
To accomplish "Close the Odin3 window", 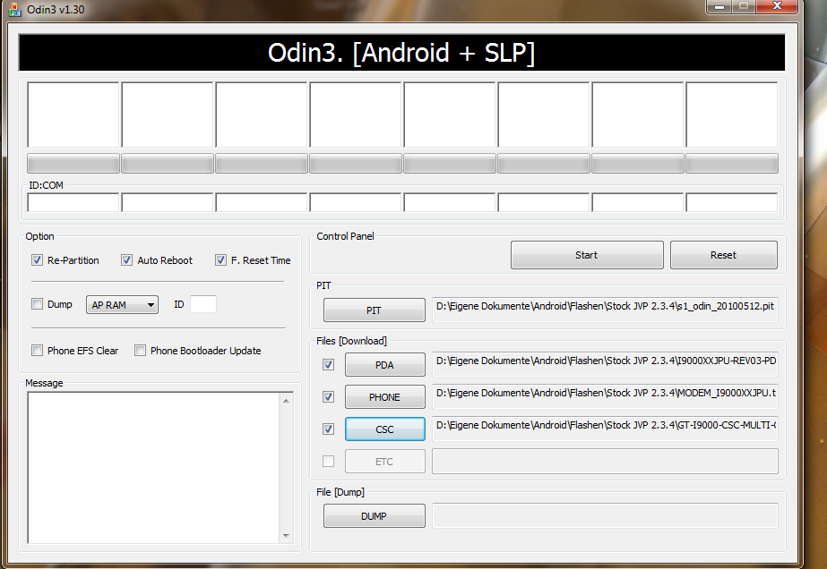I will (x=776, y=5).
